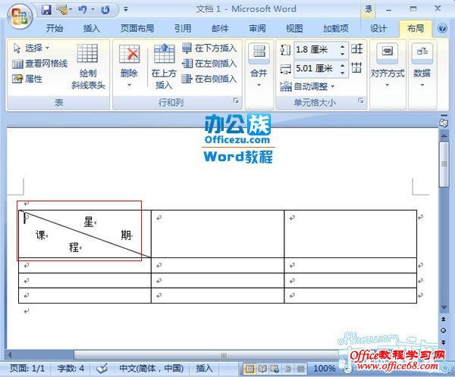Open the 页面布局 tab
Viewport: 455px width, 377px height.
click(137, 29)
